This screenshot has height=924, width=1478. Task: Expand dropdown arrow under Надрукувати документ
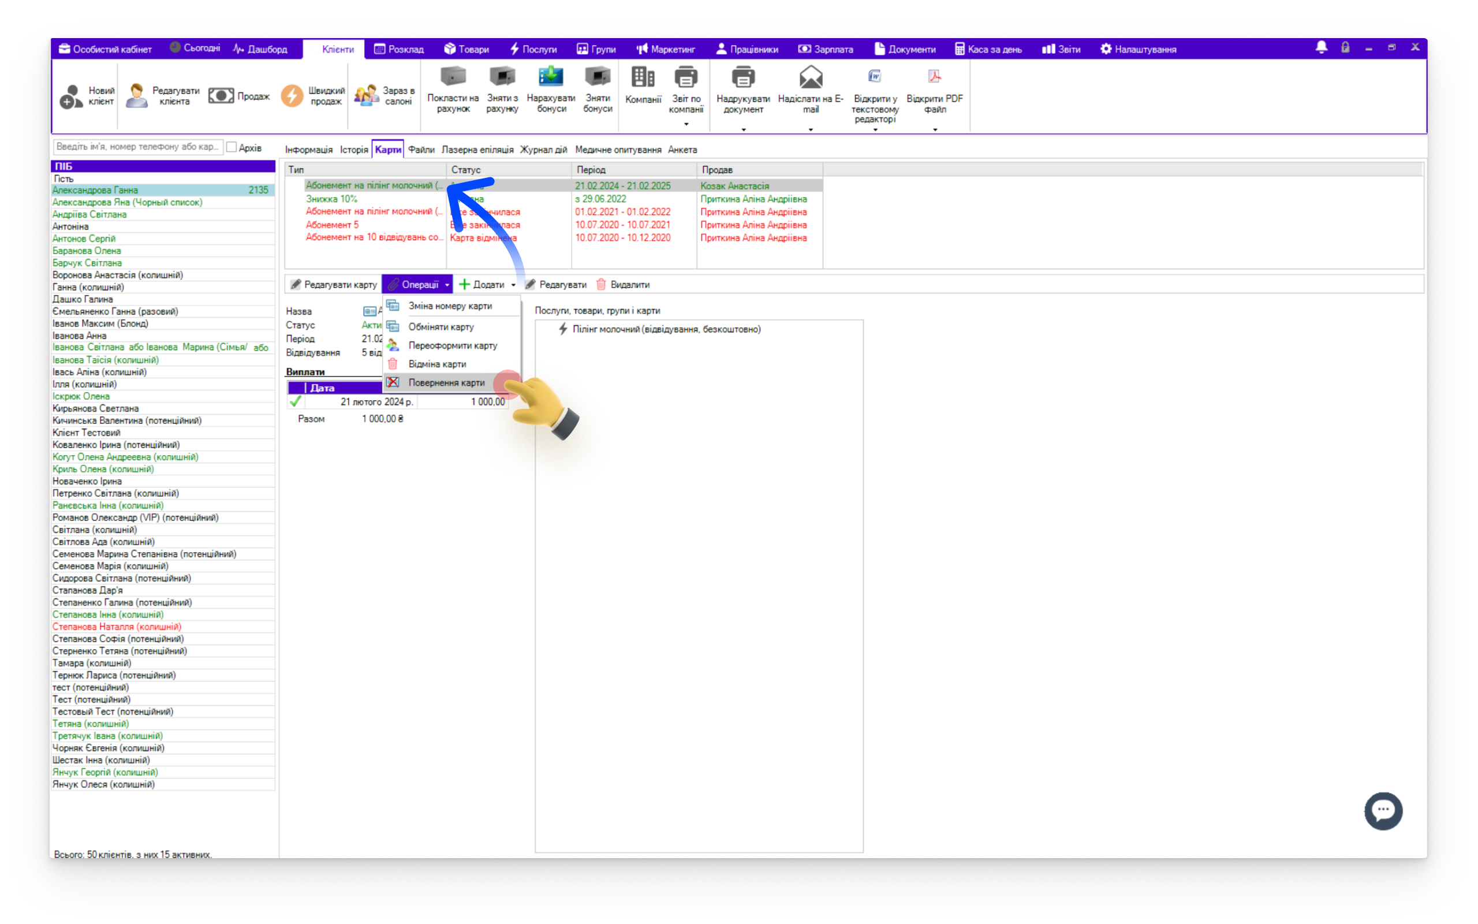(x=743, y=129)
